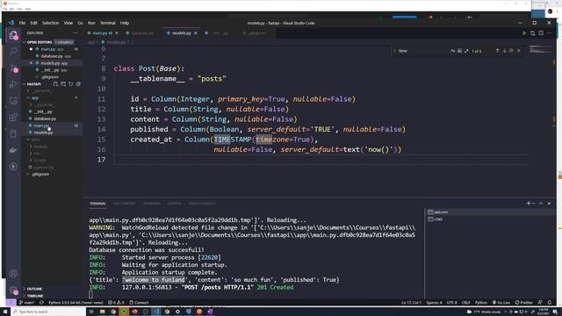Close the terminal panel
The width and height of the screenshot is (562, 316).
(x=549, y=204)
